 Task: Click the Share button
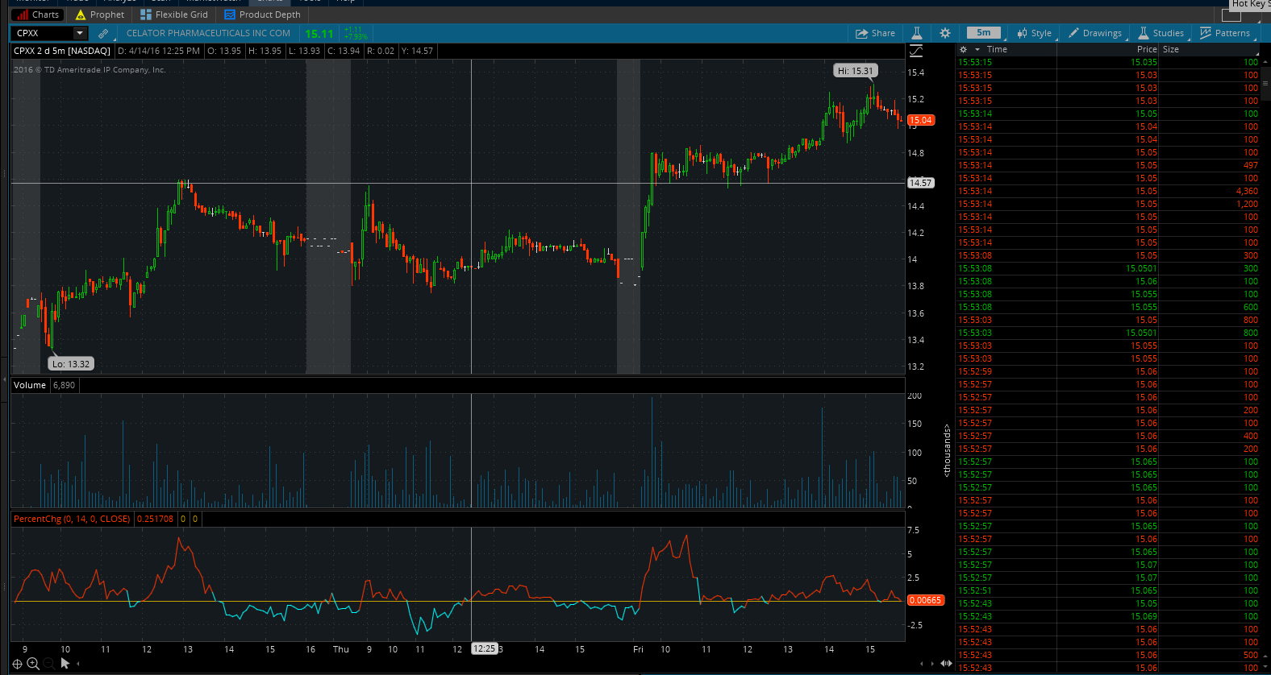click(876, 33)
